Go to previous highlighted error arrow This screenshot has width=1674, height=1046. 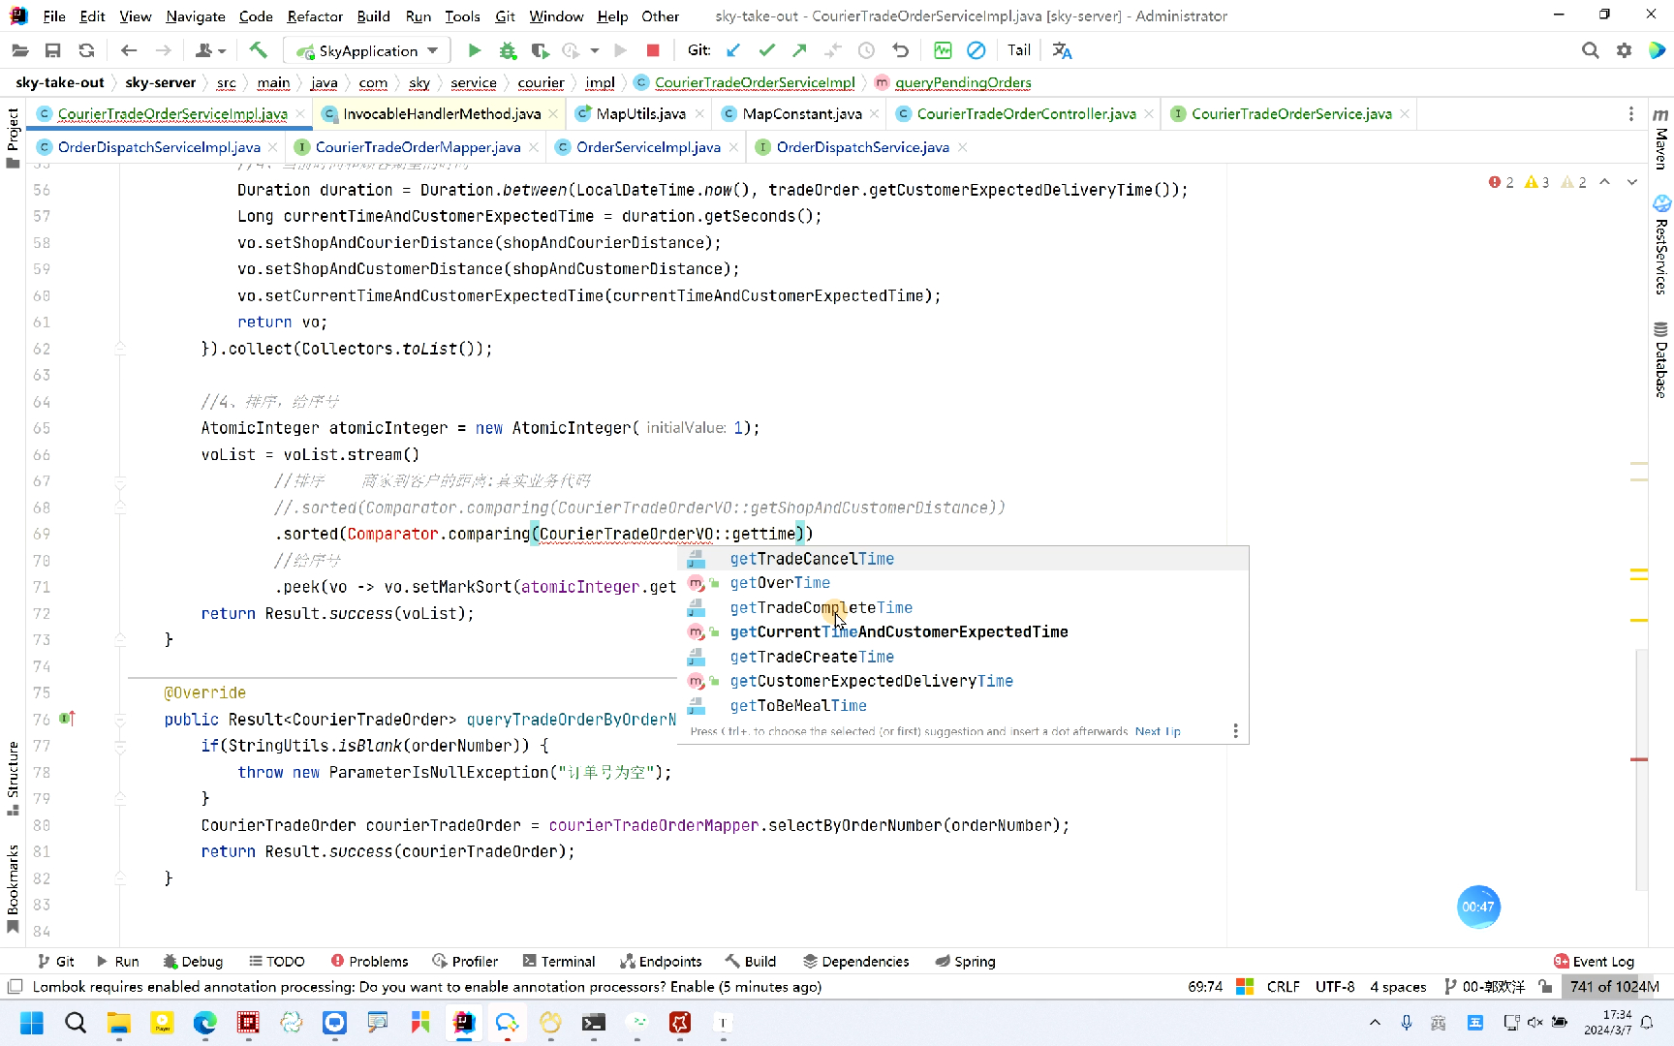point(1605,182)
